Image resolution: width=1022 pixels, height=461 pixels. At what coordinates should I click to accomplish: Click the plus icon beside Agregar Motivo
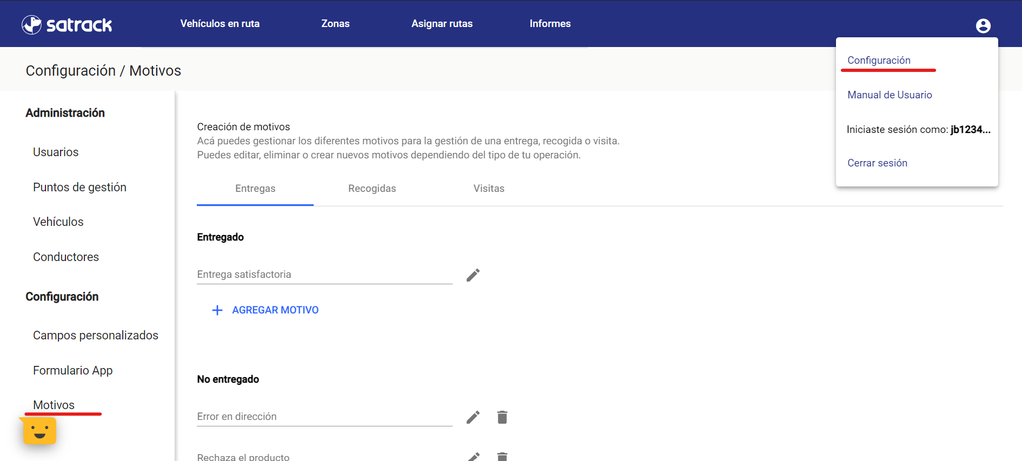(217, 310)
